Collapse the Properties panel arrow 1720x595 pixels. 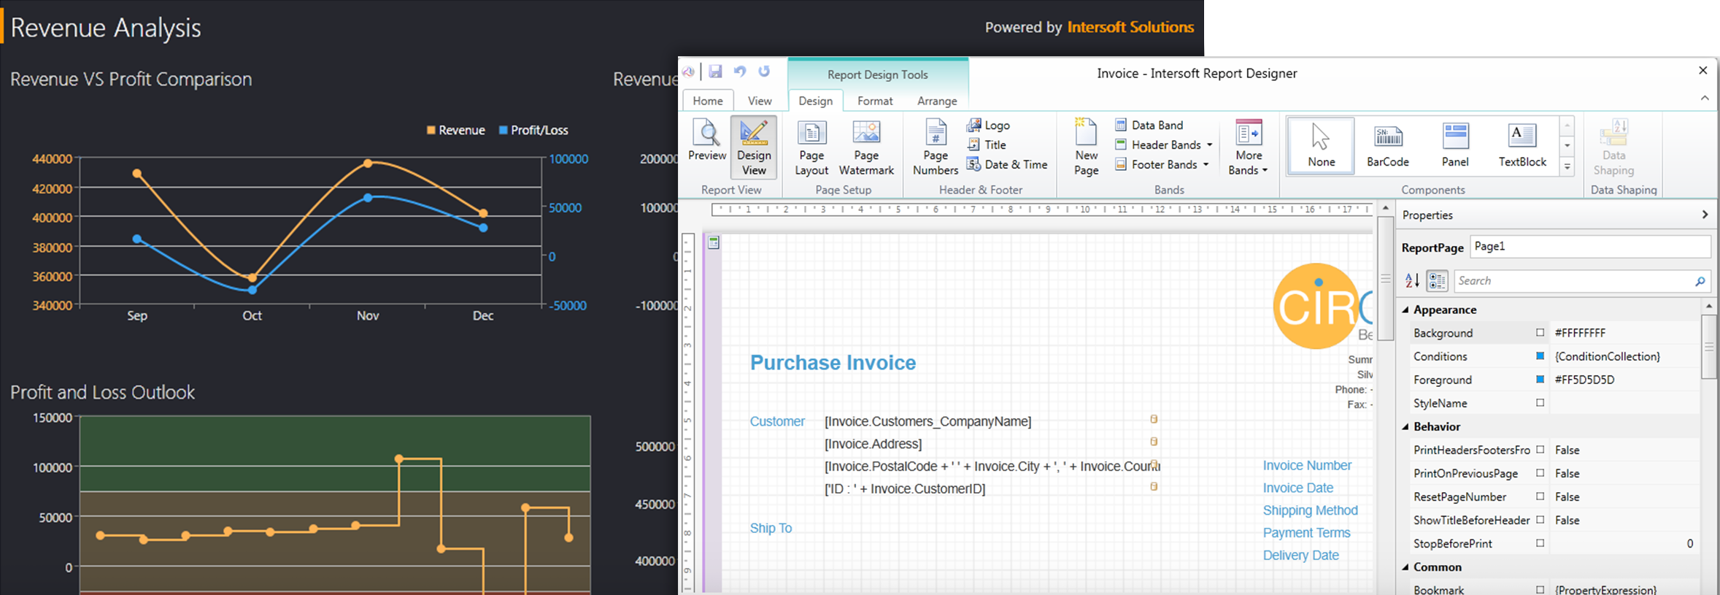coord(1705,215)
